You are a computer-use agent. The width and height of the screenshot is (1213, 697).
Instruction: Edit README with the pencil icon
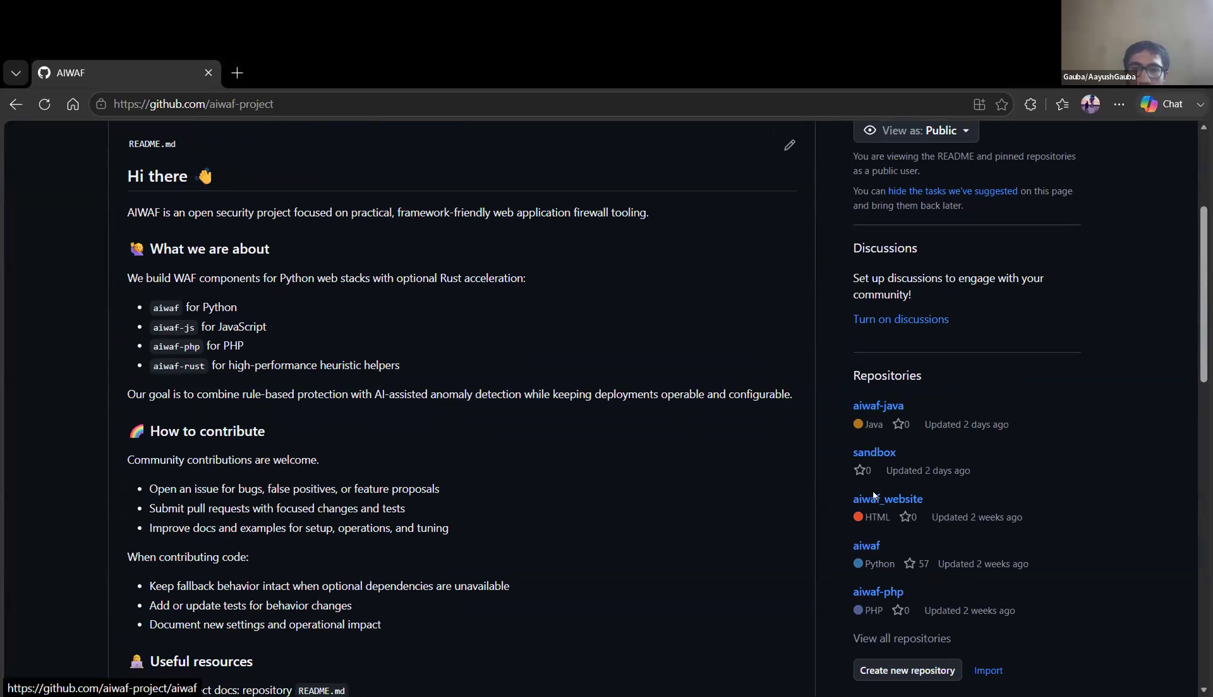pos(789,145)
